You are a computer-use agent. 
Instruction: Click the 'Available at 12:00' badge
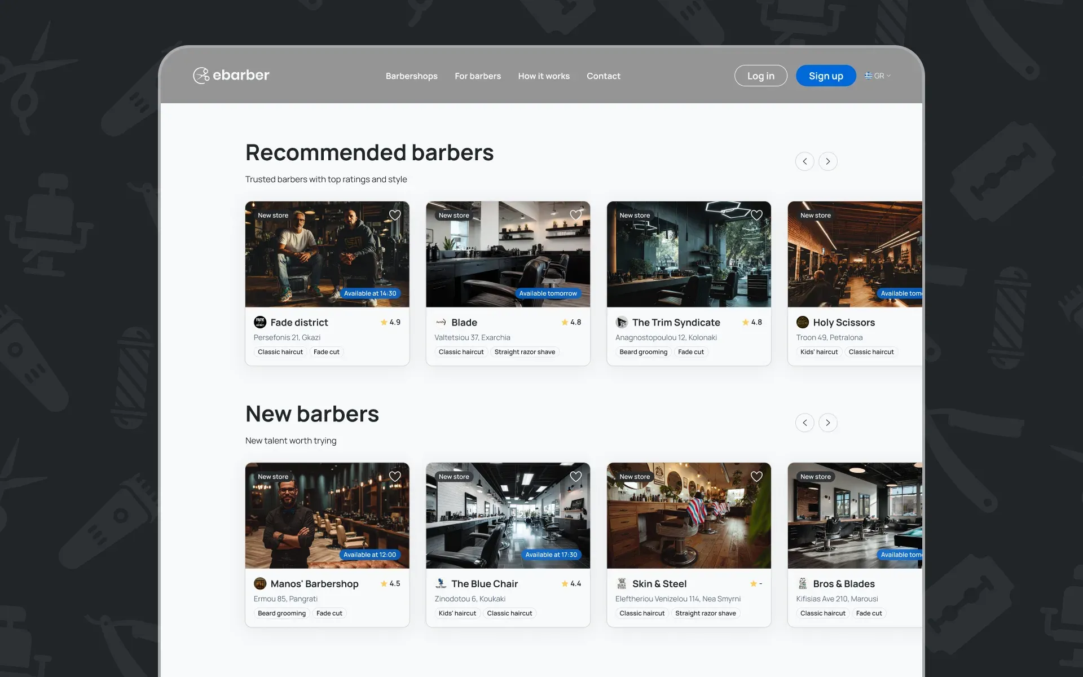pyautogui.click(x=369, y=555)
